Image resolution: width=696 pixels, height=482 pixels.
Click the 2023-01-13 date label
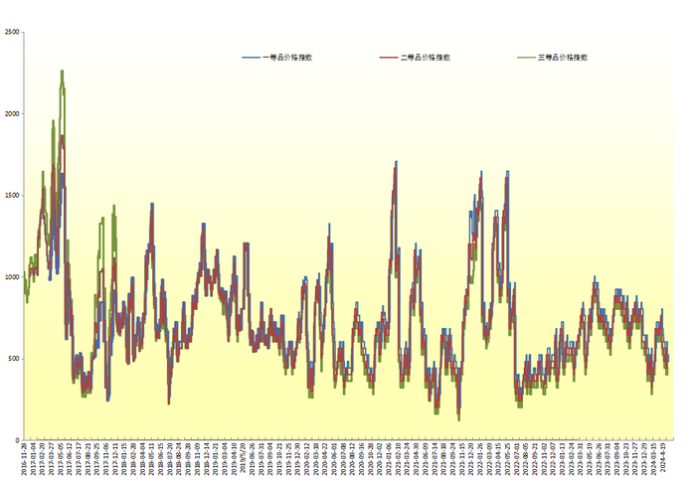[x=563, y=459]
